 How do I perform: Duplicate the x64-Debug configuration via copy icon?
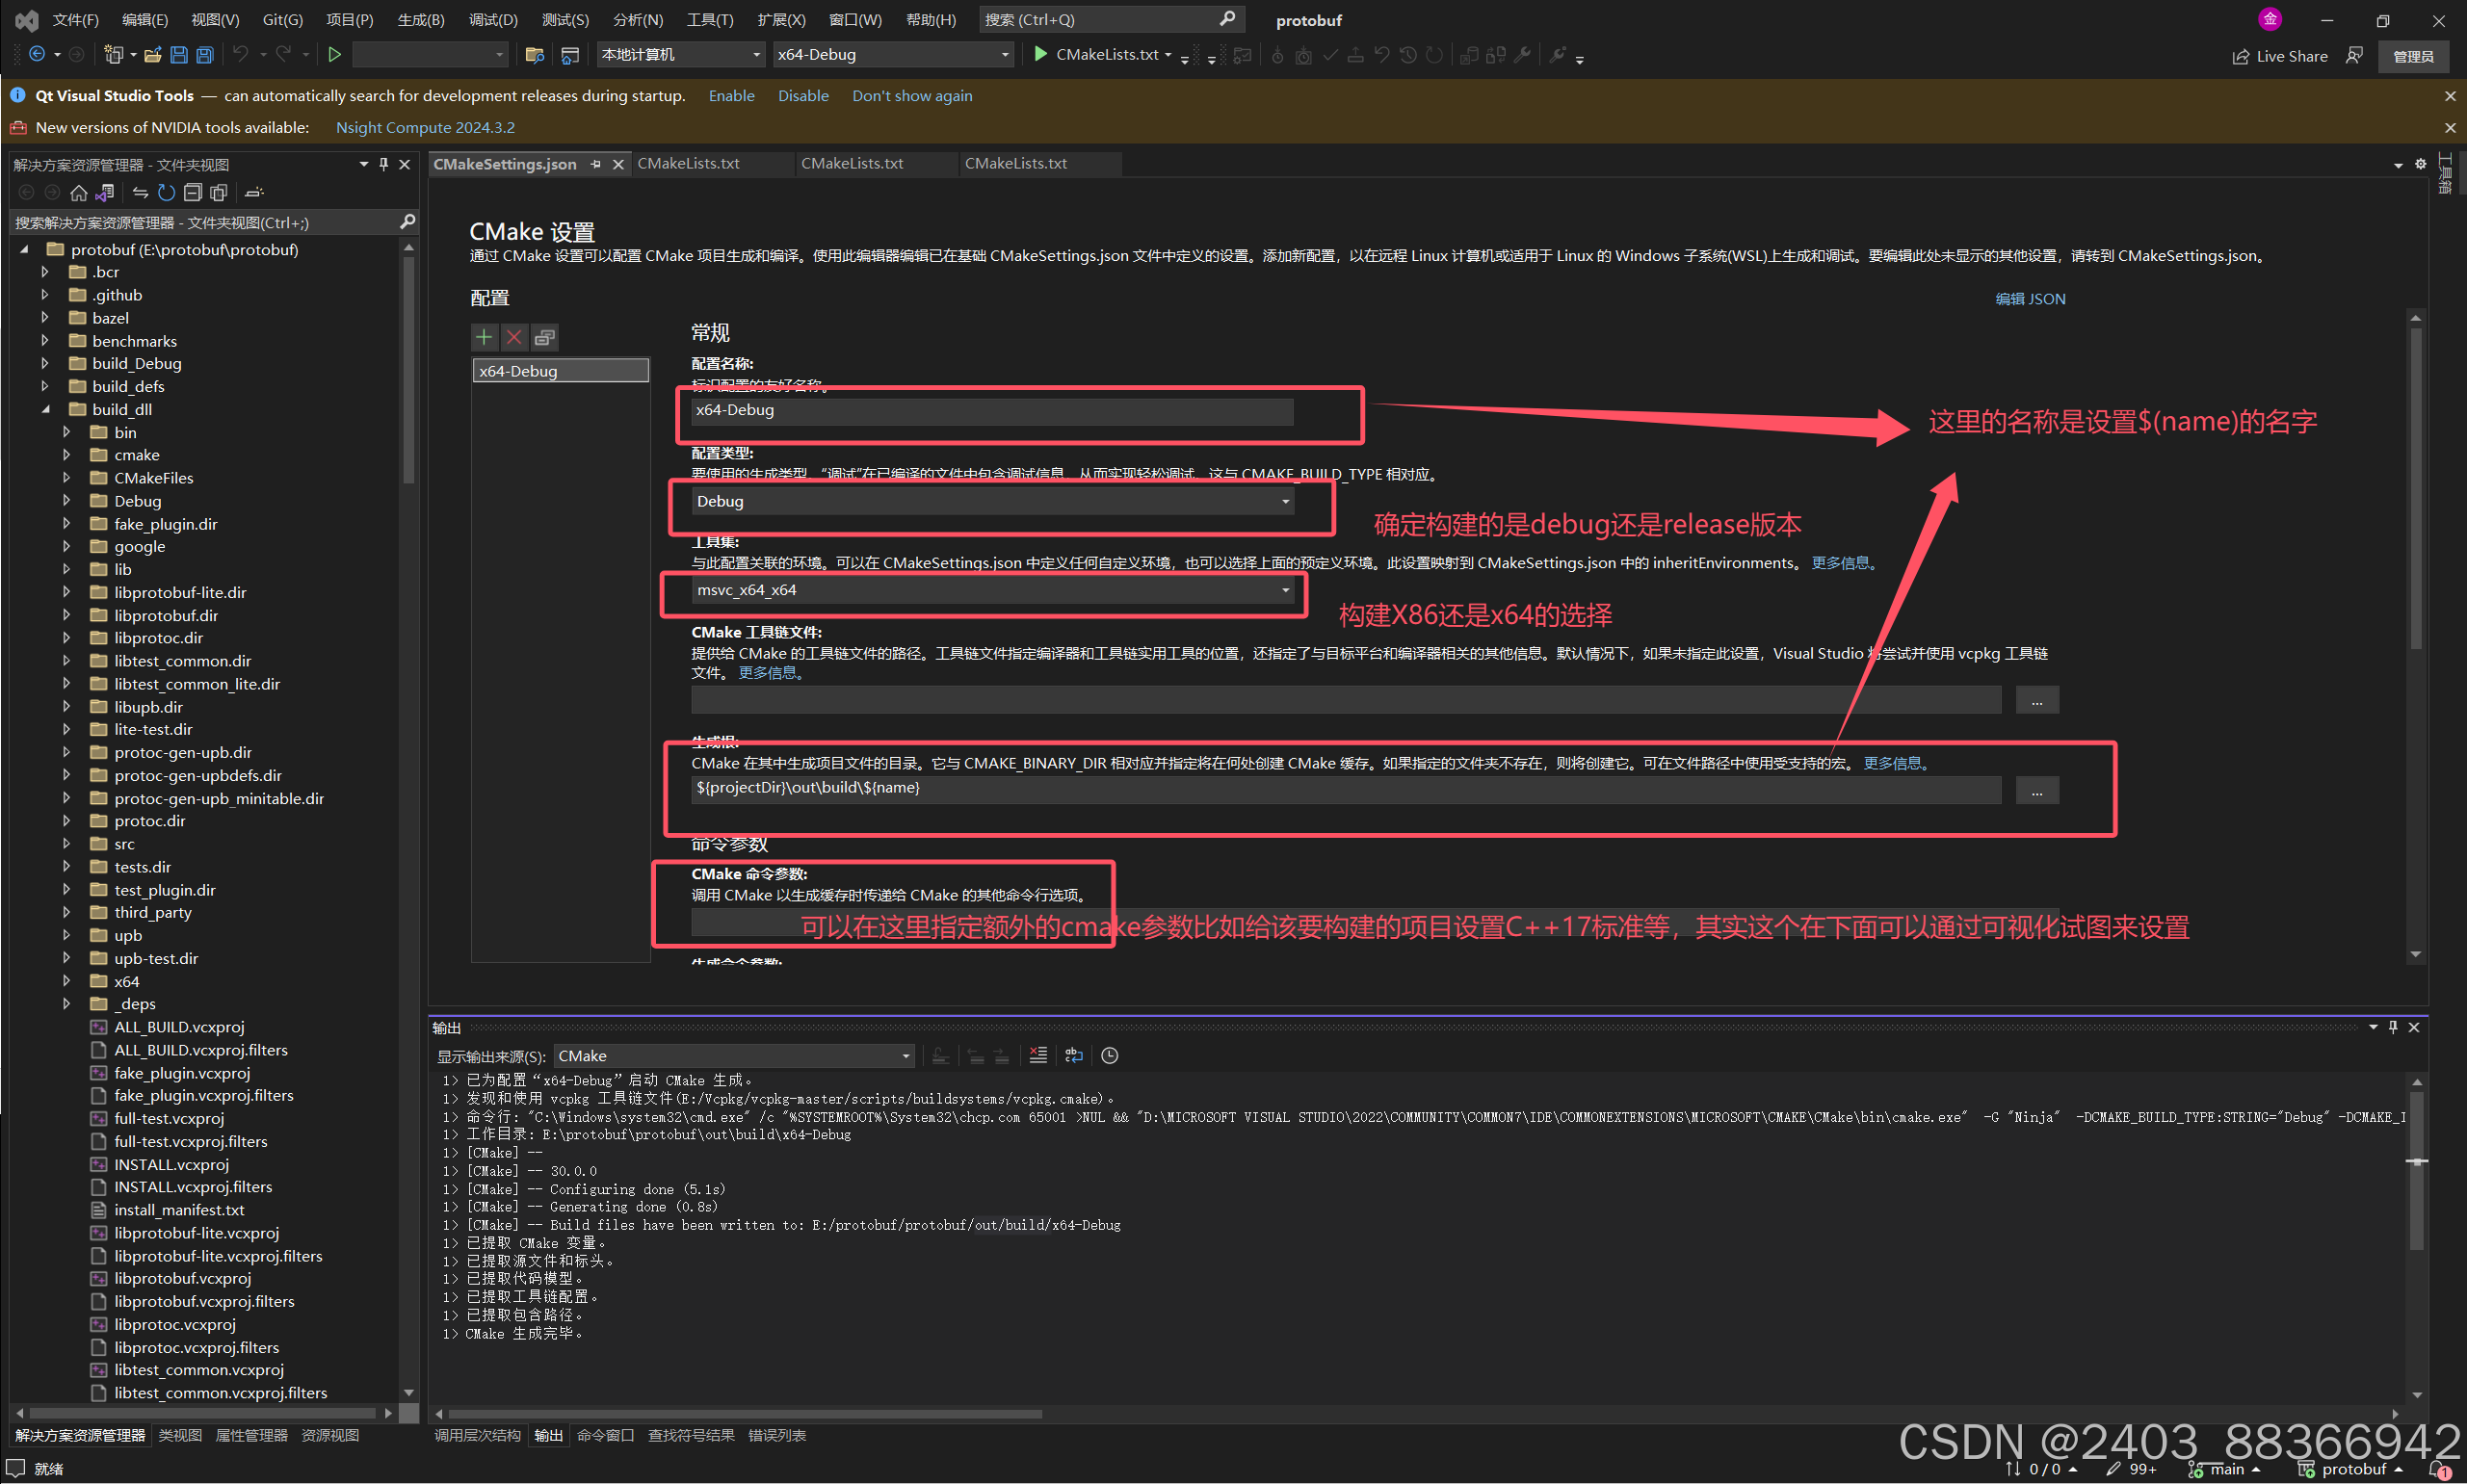[x=545, y=337]
